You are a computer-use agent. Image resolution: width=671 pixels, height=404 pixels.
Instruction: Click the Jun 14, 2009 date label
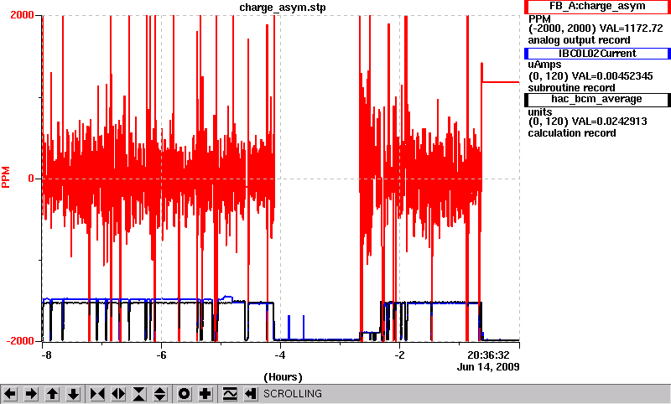point(488,367)
